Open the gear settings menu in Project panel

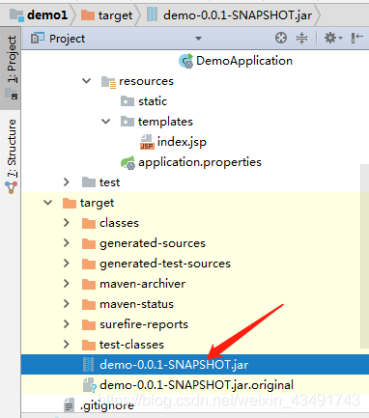pos(332,38)
